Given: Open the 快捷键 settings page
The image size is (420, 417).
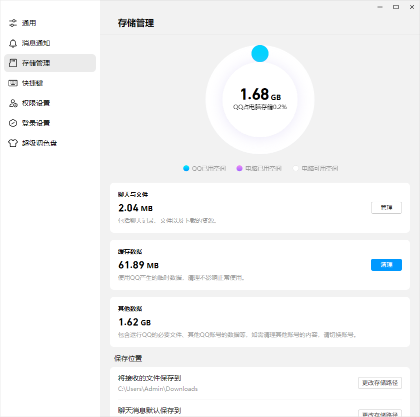Looking at the screenshot, I should [33, 83].
